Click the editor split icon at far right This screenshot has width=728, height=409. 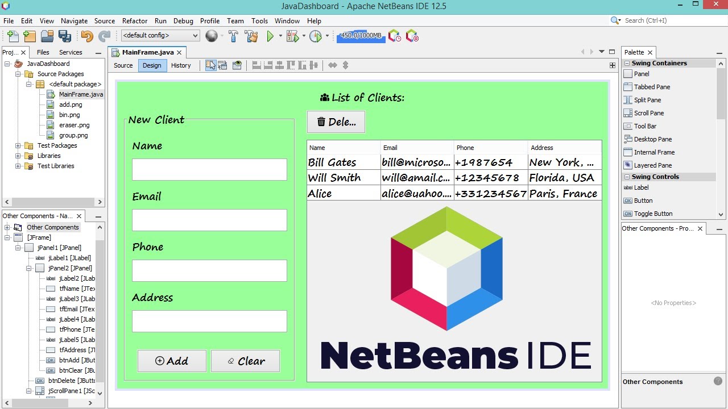click(613, 65)
